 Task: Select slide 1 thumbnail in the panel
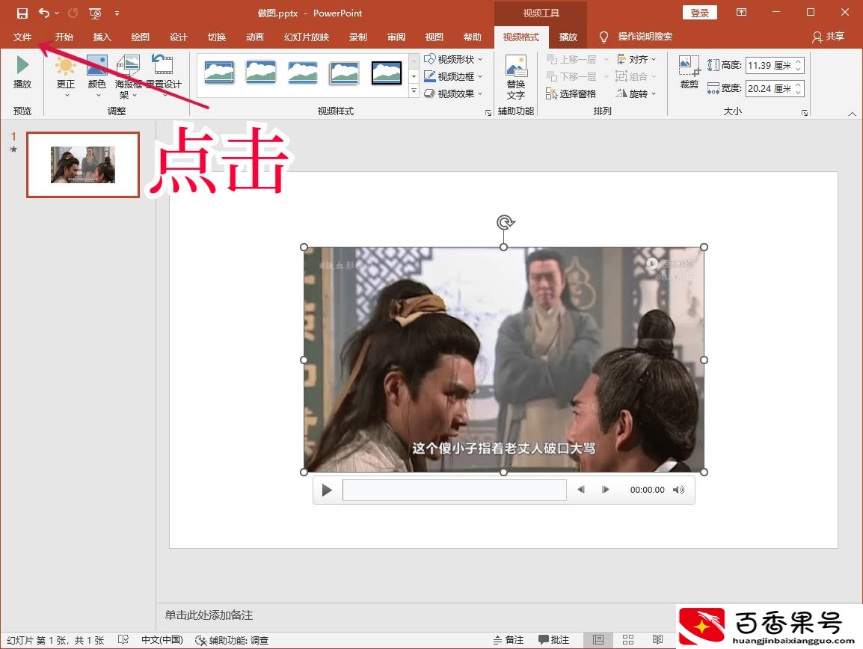(x=83, y=164)
